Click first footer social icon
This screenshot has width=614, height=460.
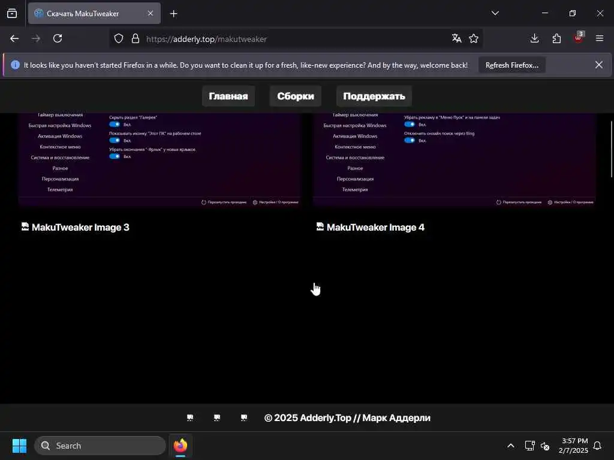tap(190, 417)
